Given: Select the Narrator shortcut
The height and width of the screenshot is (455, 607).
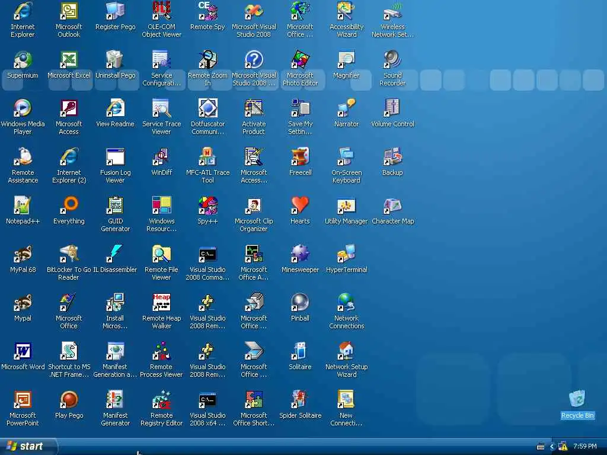Looking at the screenshot, I should [x=346, y=108].
